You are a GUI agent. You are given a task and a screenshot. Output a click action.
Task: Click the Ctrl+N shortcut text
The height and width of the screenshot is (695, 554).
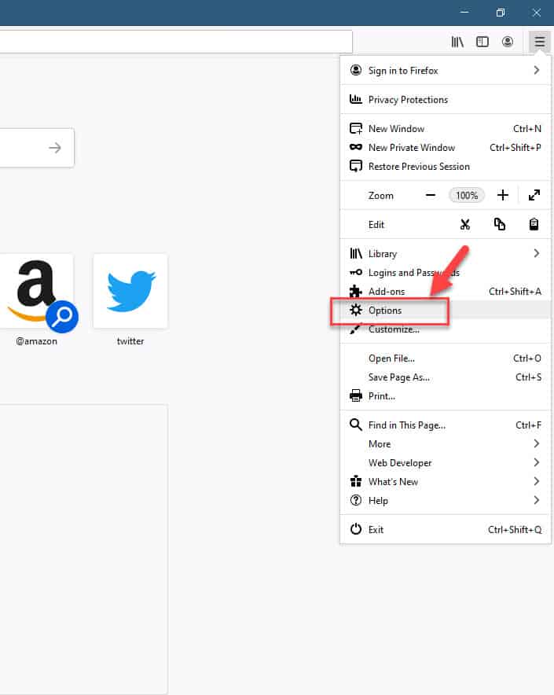(527, 128)
